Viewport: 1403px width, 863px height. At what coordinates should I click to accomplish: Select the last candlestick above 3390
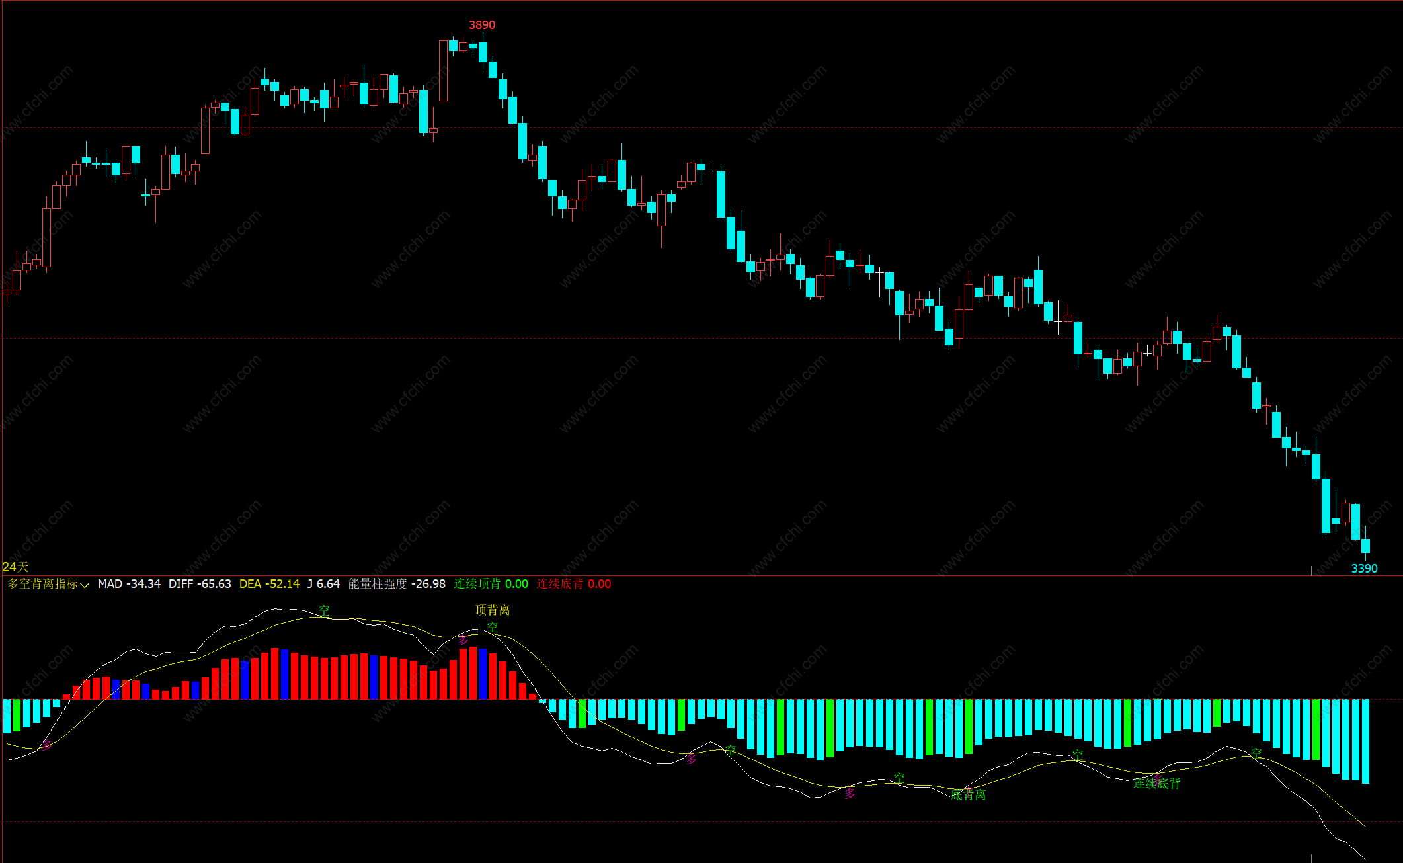coord(1365,546)
